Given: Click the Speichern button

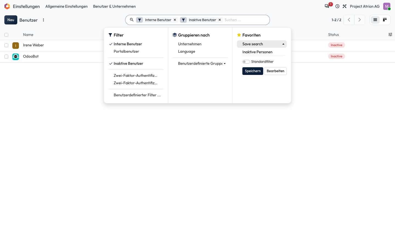Looking at the screenshot, I should click(253, 71).
